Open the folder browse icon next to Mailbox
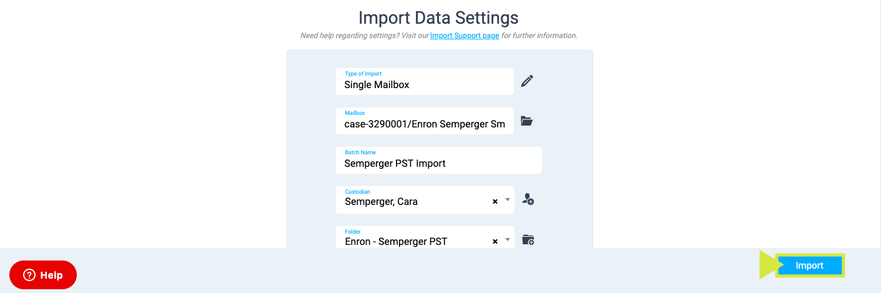 tap(527, 121)
